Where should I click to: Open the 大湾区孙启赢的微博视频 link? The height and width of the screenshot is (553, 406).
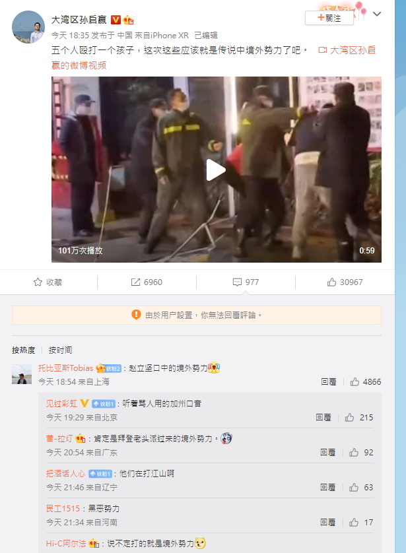(x=213, y=57)
